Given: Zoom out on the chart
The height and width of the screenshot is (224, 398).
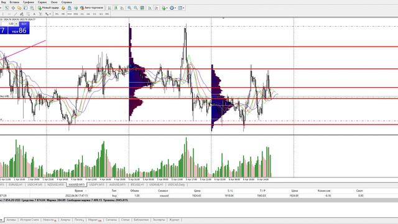Looking at the screenshot, I should pyautogui.click(x=136, y=8).
